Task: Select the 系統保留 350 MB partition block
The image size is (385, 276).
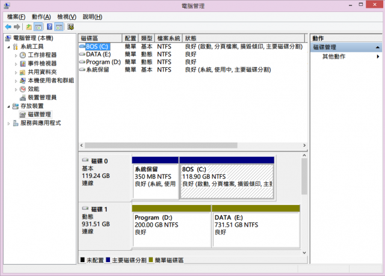Action: click(x=155, y=178)
